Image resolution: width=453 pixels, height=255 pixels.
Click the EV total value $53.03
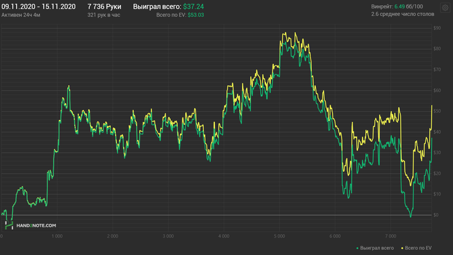(x=195, y=15)
